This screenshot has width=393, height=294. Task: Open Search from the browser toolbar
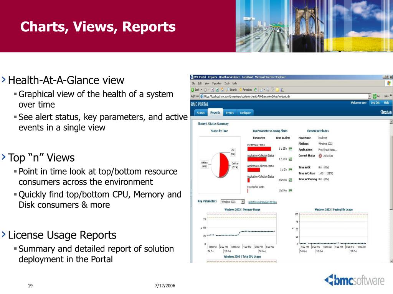[231, 90]
